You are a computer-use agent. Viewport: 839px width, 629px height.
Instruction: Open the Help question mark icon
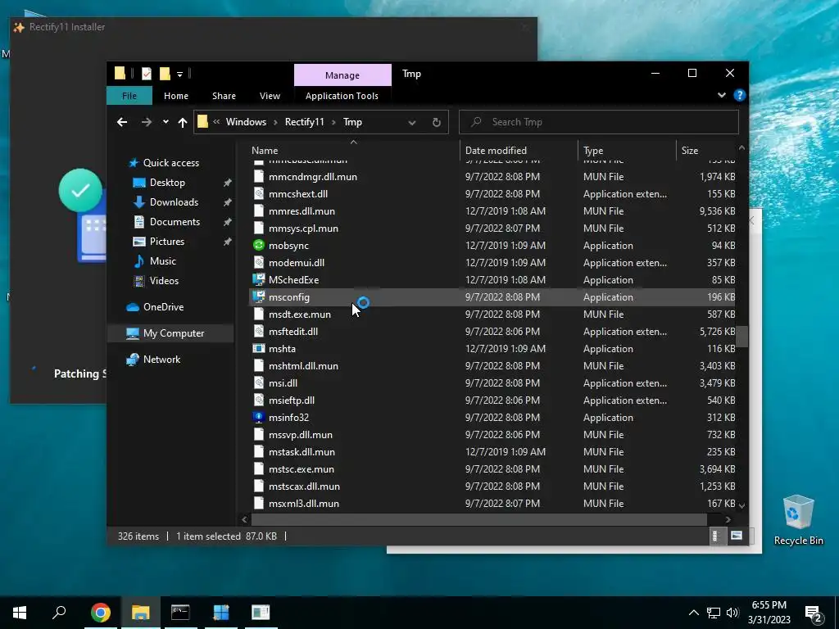click(x=740, y=95)
